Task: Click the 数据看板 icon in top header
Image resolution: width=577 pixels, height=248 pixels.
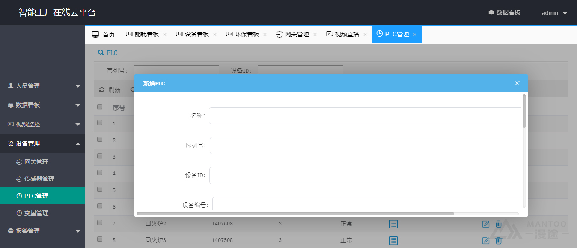Action: 491,13
